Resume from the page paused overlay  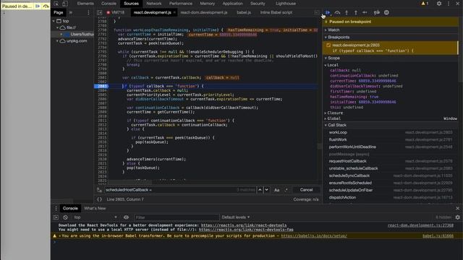pos(38,6)
